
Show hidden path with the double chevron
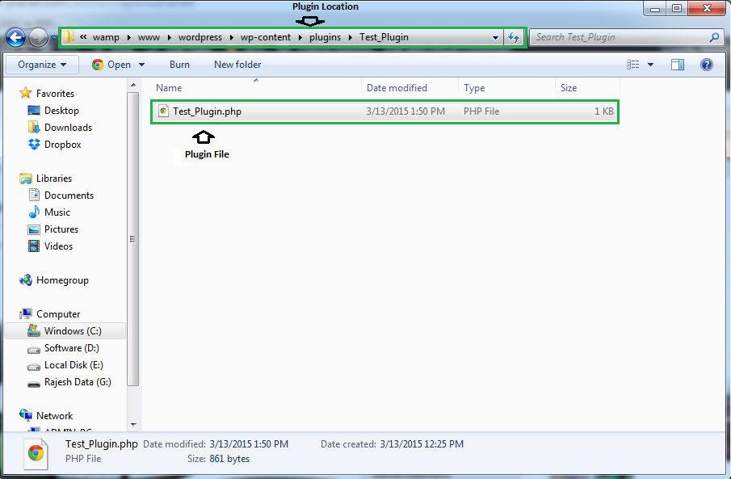point(83,37)
